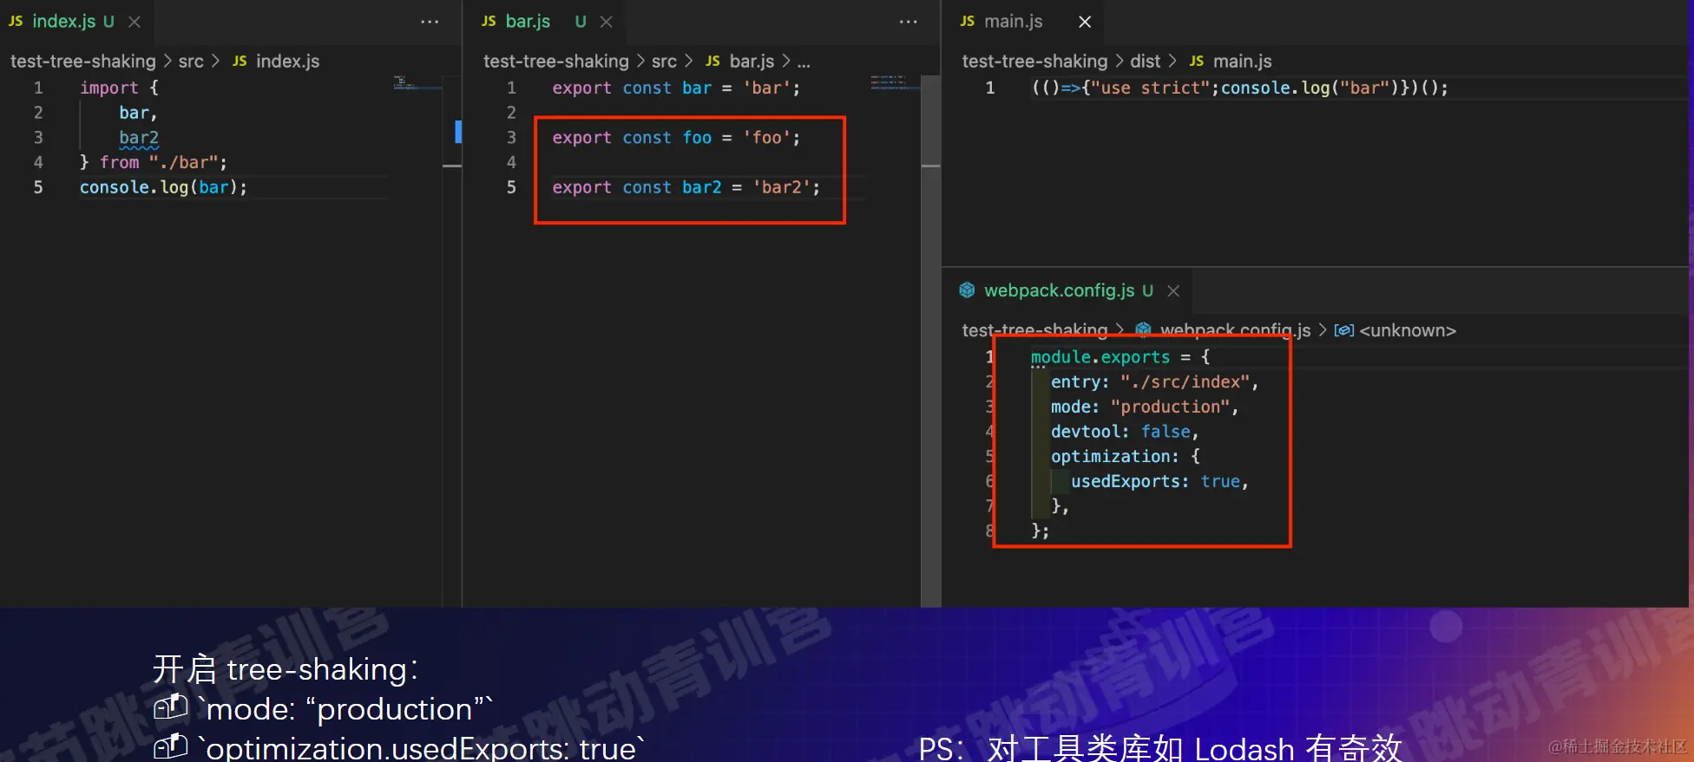Click the JS icon in bar.js breadcrumb
This screenshot has height=762, width=1694.
pos(712,61)
